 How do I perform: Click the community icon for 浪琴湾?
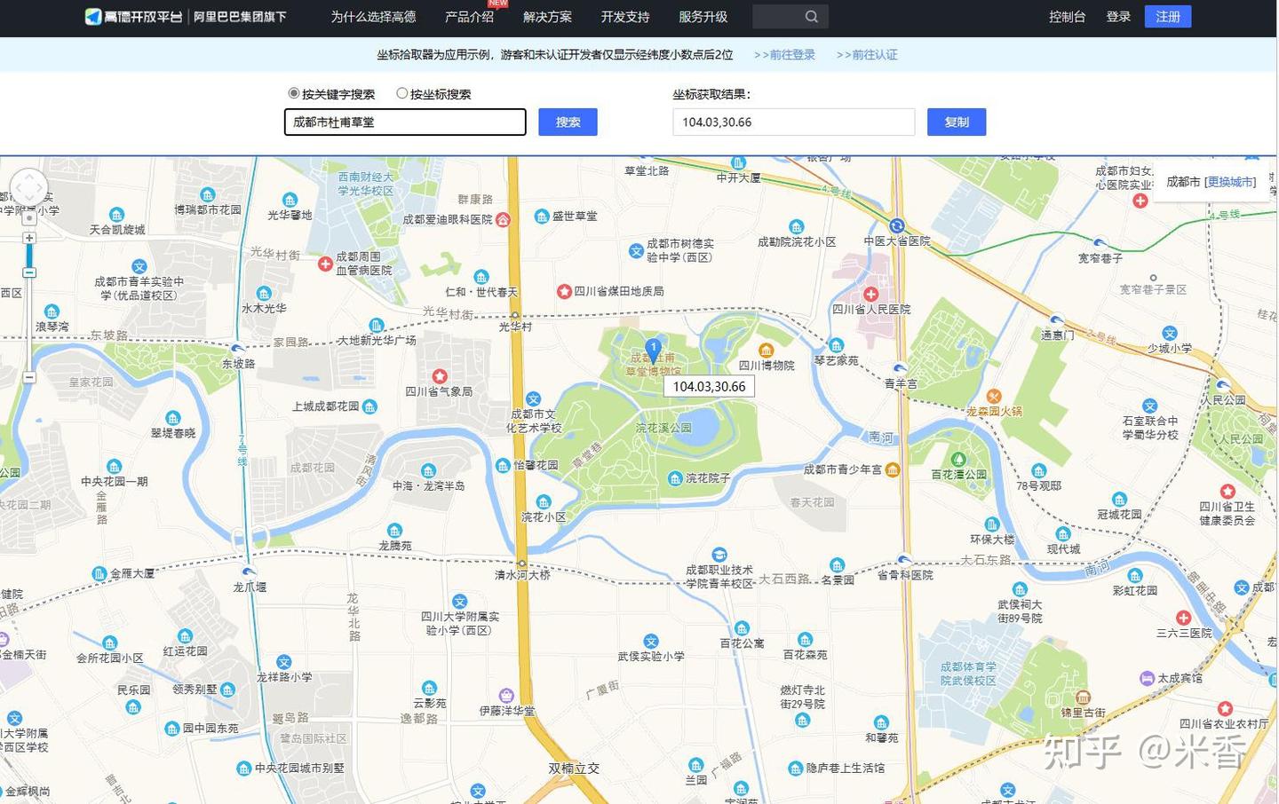(52, 311)
